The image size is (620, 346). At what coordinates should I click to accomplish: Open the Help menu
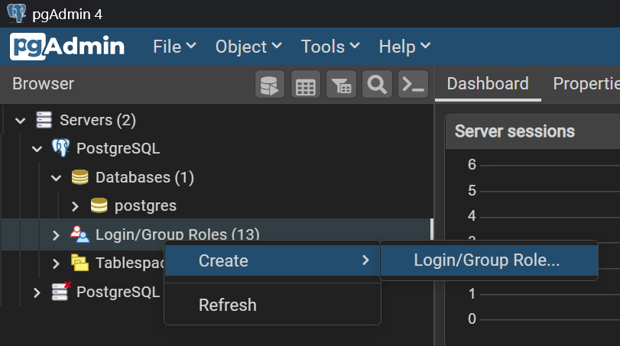click(x=404, y=47)
